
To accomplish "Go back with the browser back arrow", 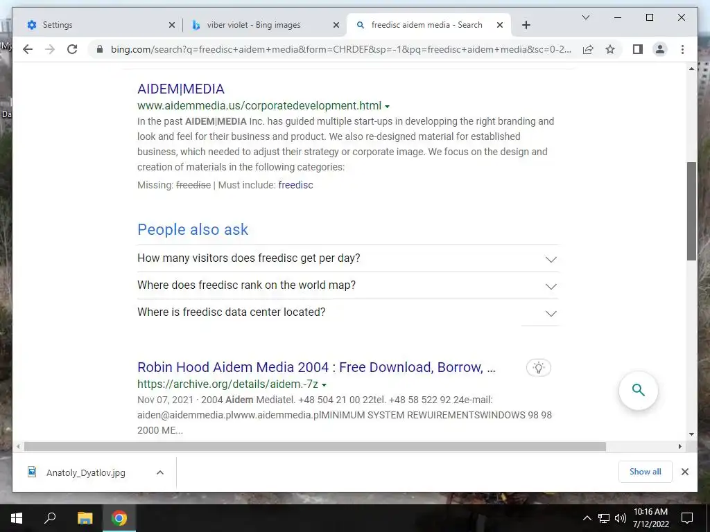I will [28, 49].
